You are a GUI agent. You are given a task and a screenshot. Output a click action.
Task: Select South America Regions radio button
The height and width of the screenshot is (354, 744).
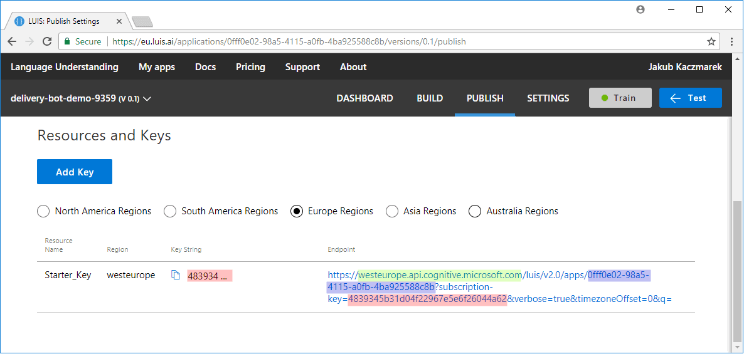pos(169,211)
